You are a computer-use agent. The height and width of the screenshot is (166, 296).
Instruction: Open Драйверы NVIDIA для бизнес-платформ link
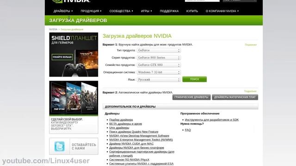(137, 148)
